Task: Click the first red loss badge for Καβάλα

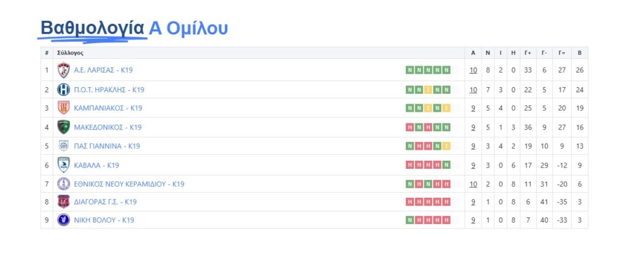Action: tap(410, 165)
